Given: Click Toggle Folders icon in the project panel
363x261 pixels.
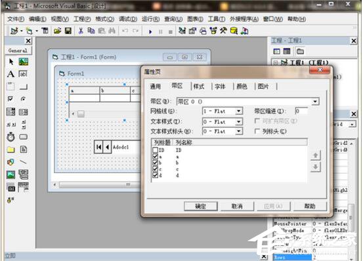Looking at the screenshot, I should pos(300,51).
